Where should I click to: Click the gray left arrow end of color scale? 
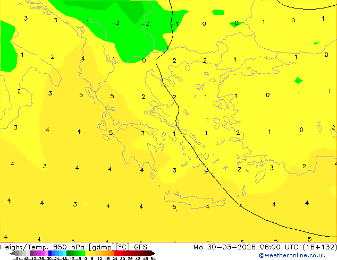tap(12, 253)
